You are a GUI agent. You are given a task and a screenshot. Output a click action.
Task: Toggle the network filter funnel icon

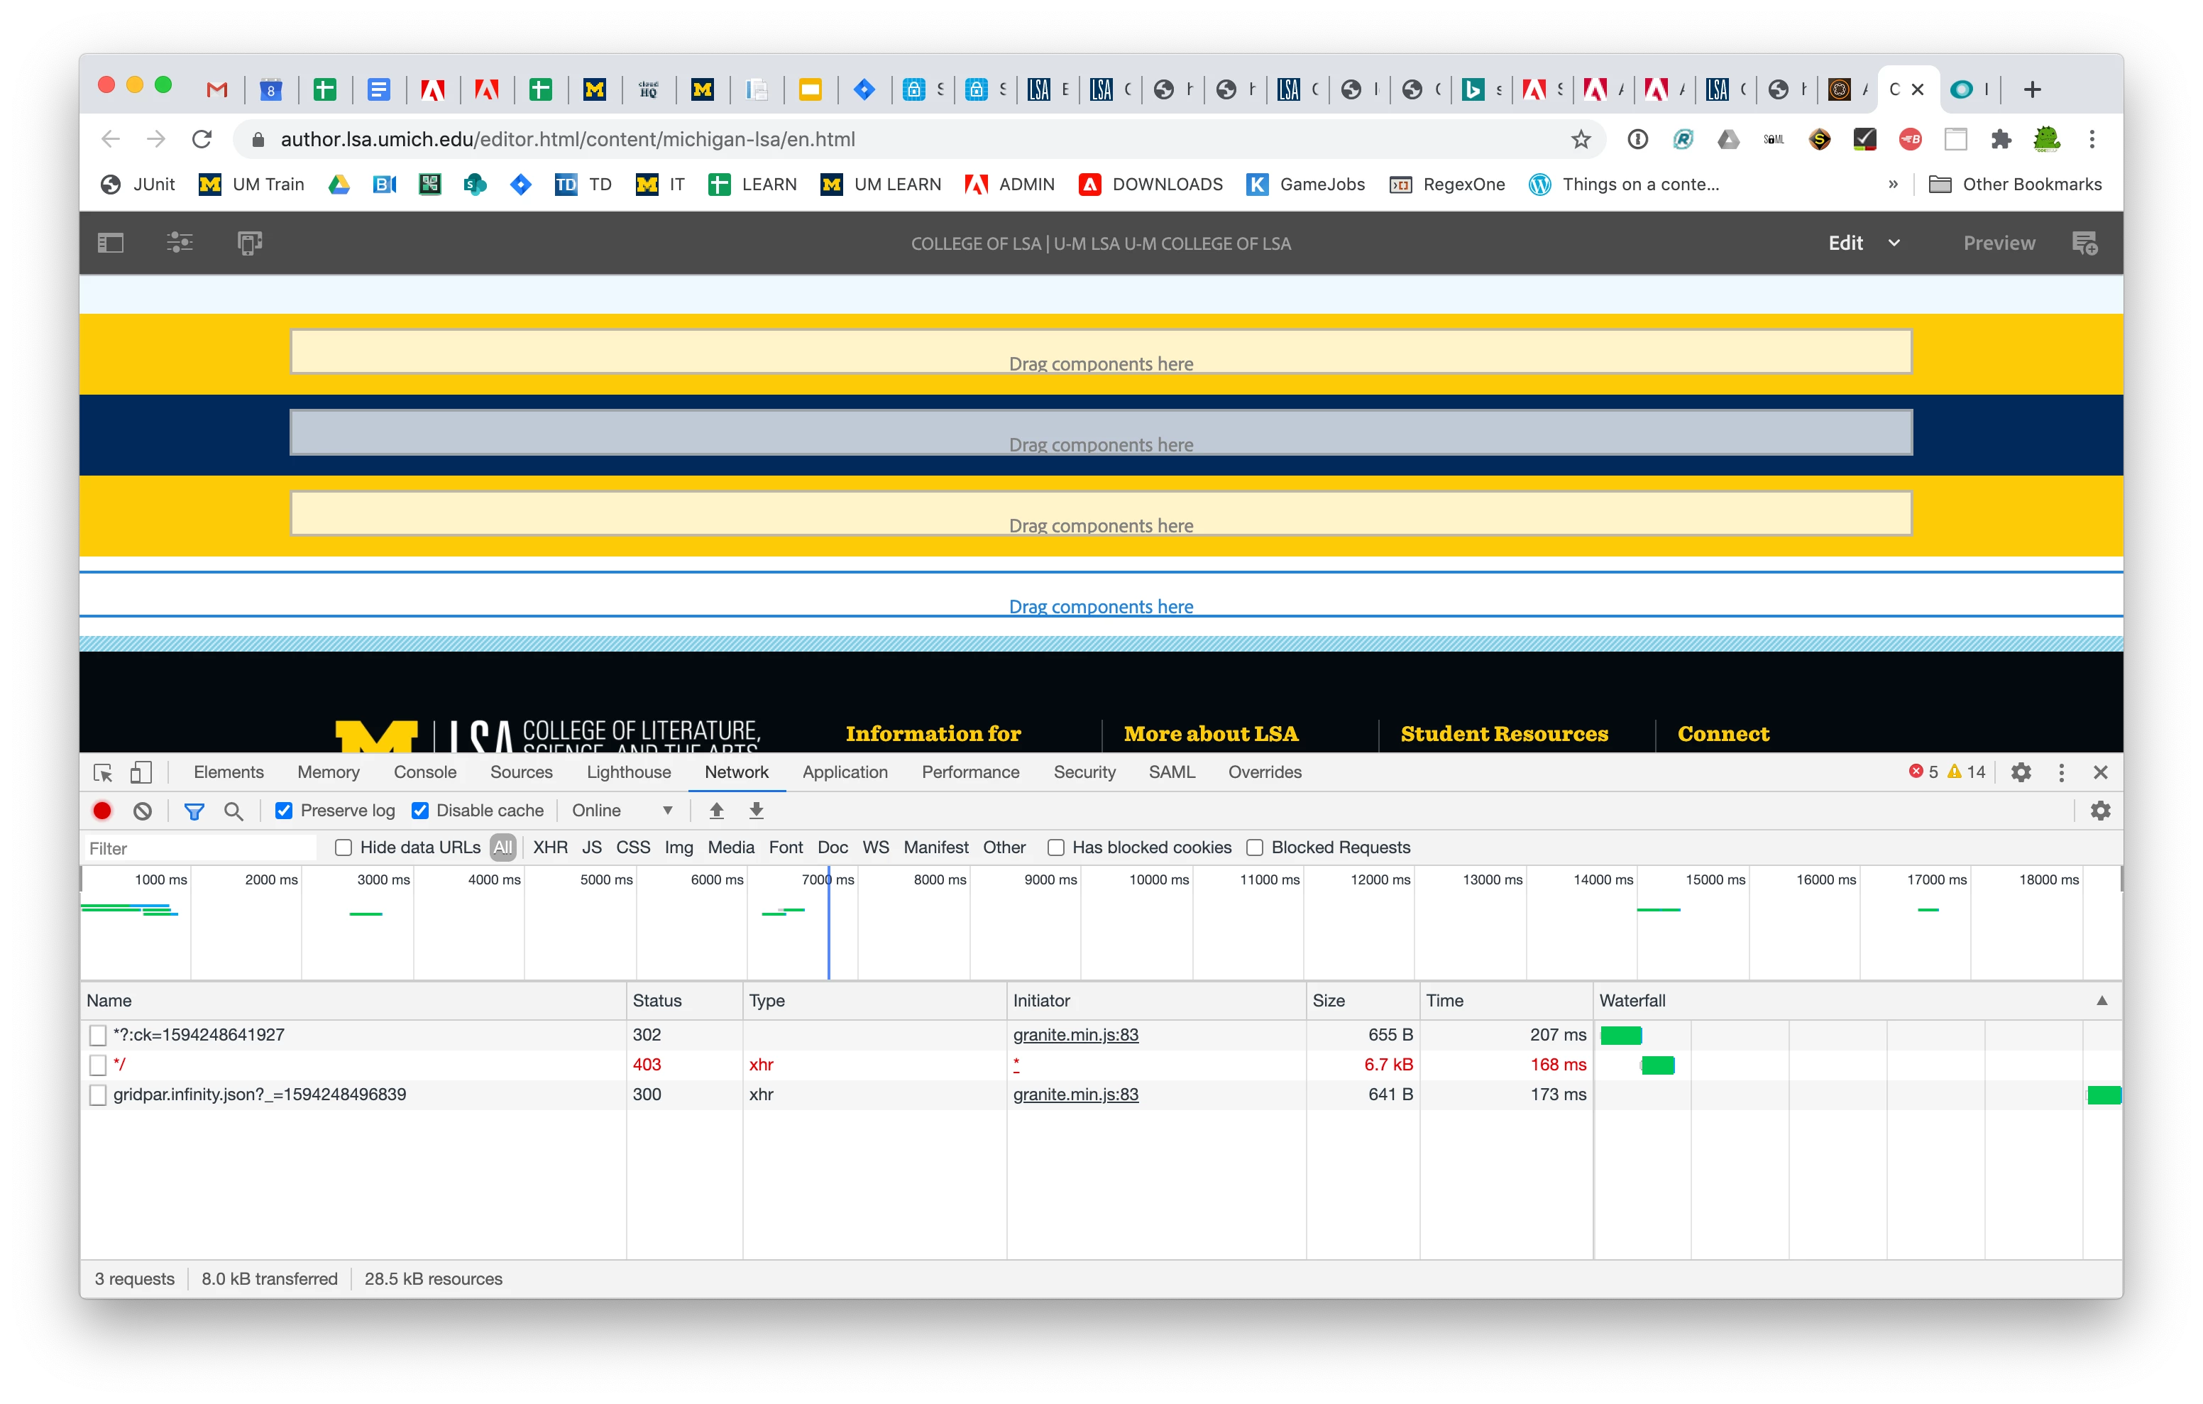194,811
